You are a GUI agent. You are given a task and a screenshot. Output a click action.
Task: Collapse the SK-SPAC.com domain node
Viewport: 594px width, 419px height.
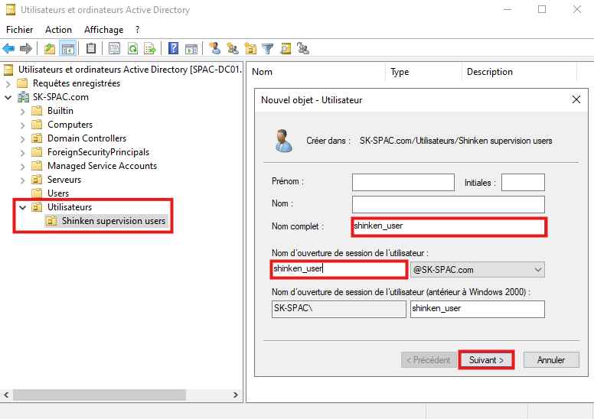(8, 97)
